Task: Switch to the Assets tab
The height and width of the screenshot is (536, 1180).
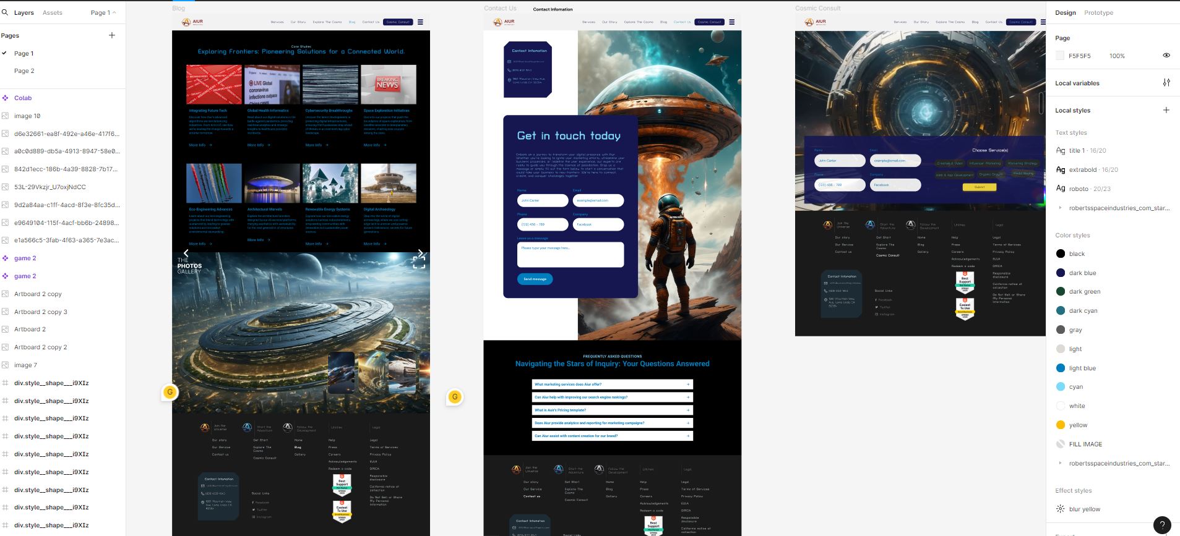Action: click(x=53, y=12)
